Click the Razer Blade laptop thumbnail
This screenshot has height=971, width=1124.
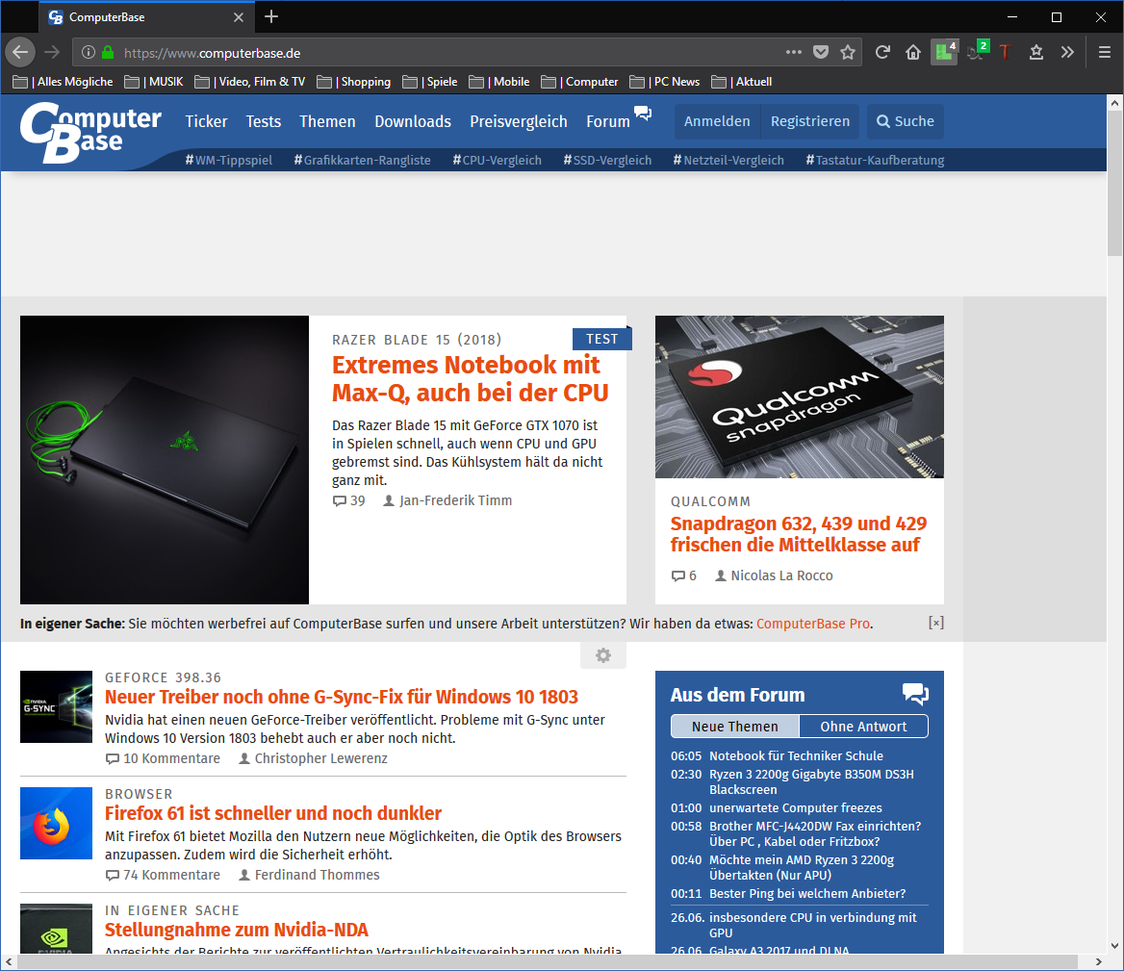click(165, 460)
